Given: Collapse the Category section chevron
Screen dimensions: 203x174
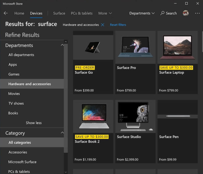Looking at the screenshot, I should [62, 133].
